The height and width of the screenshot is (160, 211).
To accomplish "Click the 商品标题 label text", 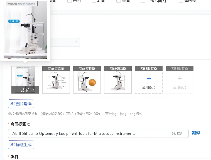I will [x=18, y=124].
